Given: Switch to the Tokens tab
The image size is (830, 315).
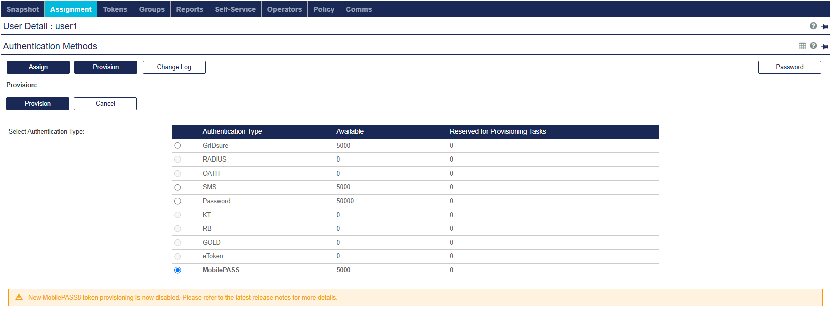Looking at the screenshot, I should coord(115,9).
